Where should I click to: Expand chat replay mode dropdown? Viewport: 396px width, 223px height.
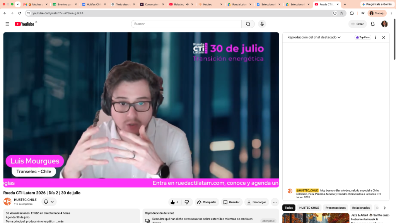tap(314, 38)
